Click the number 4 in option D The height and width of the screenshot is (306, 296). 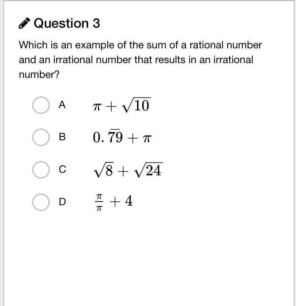(x=129, y=202)
